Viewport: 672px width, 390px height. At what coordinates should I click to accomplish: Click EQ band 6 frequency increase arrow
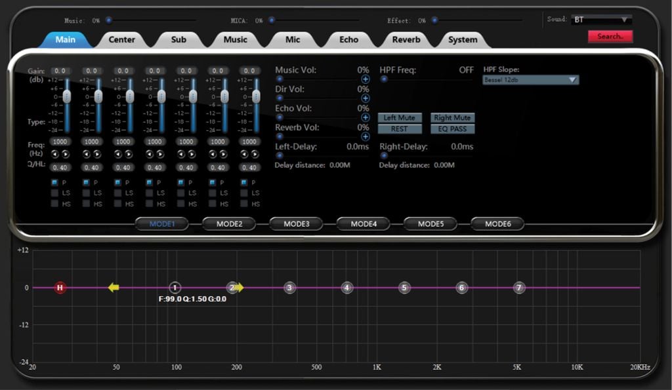click(x=223, y=154)
